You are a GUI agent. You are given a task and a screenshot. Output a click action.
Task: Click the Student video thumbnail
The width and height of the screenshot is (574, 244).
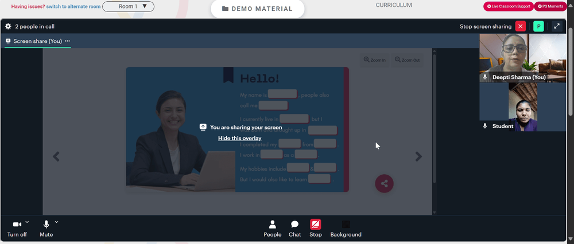tap(523, 107)
